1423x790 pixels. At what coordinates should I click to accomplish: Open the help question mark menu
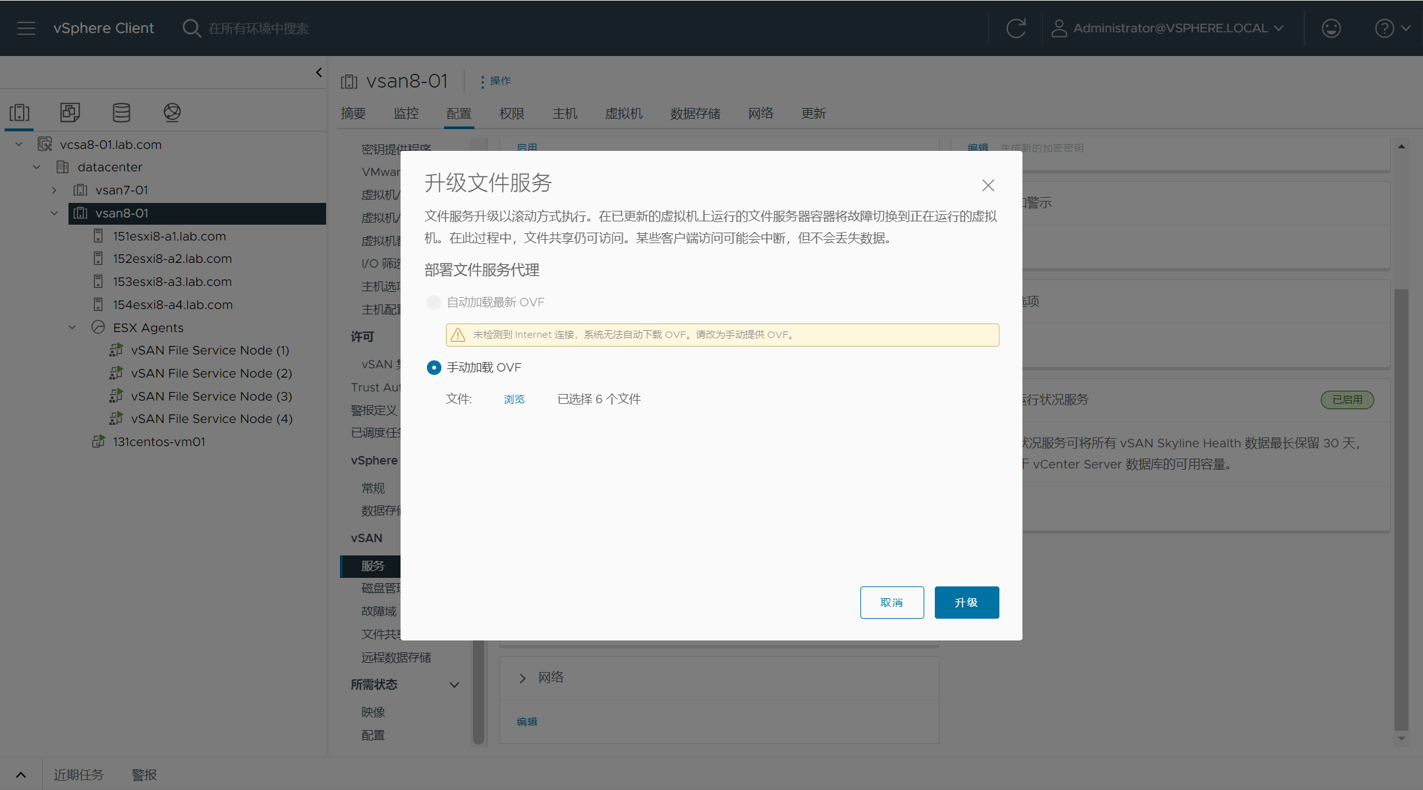1392,28
